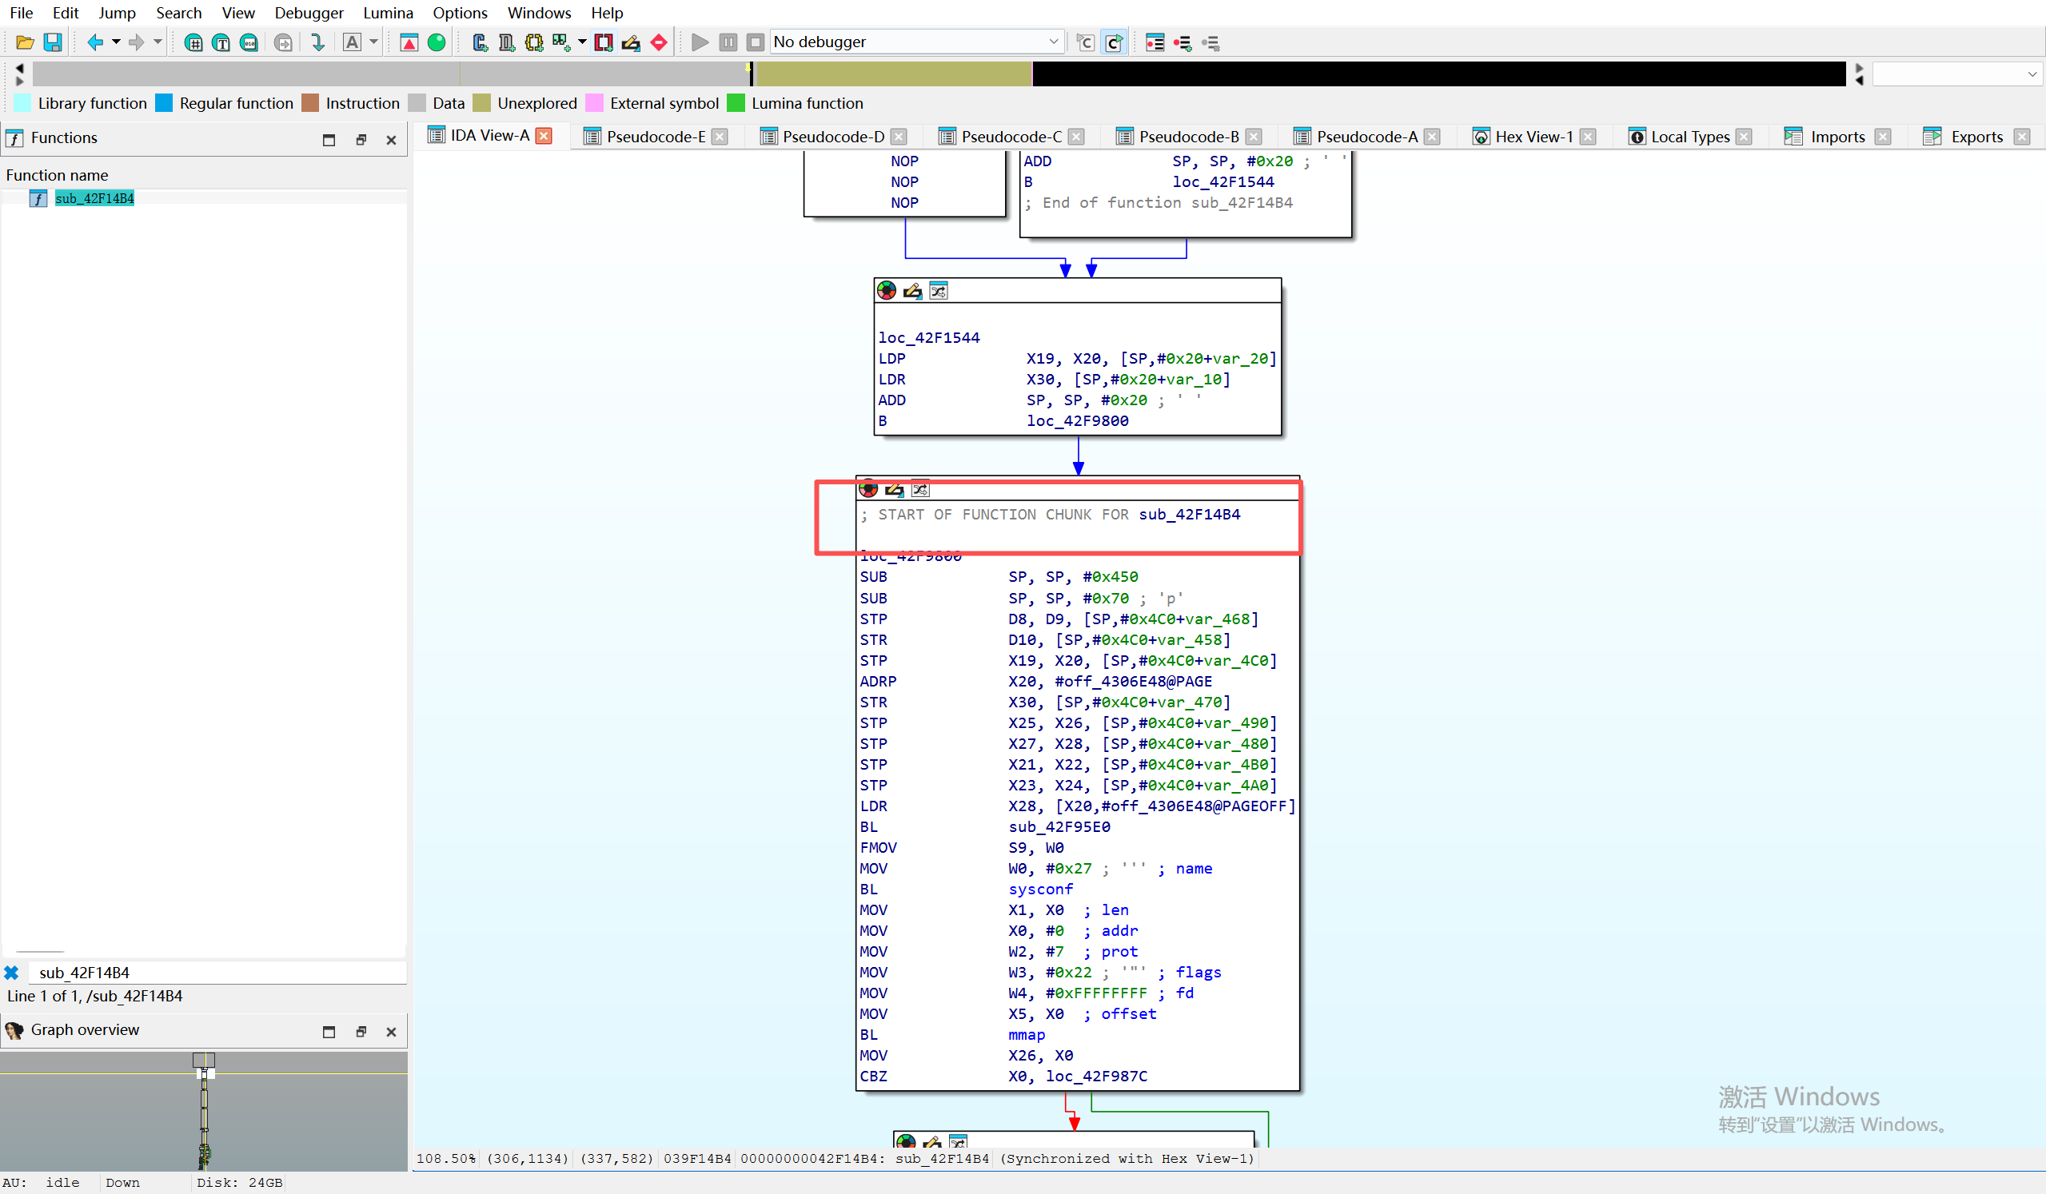Switch to the Pseudocode-C tab
The width and height of the screenshot is (2046, 1194).
(1010, 137)
